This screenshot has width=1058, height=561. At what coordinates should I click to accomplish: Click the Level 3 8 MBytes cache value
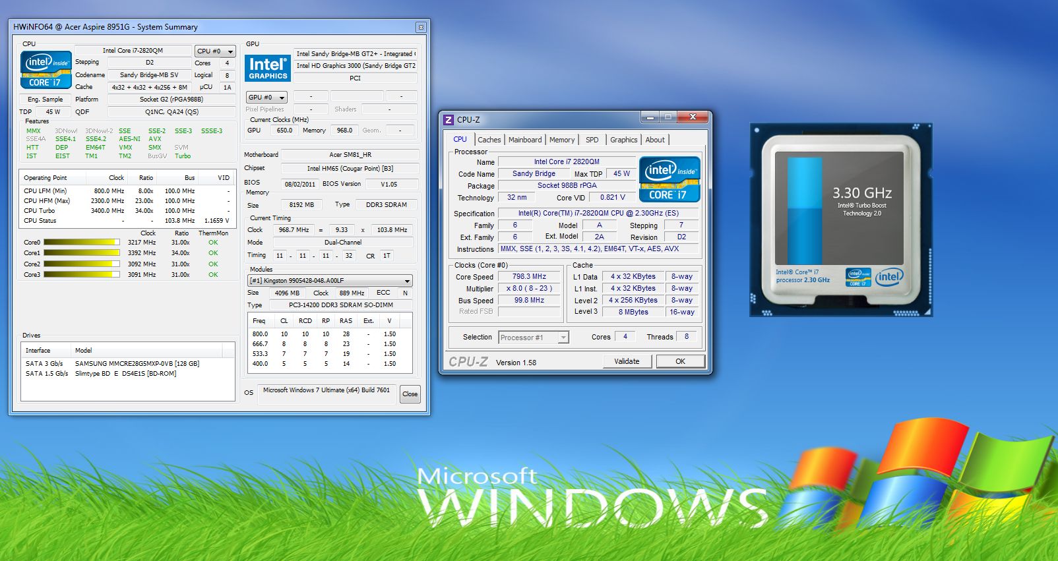point(633,312)
